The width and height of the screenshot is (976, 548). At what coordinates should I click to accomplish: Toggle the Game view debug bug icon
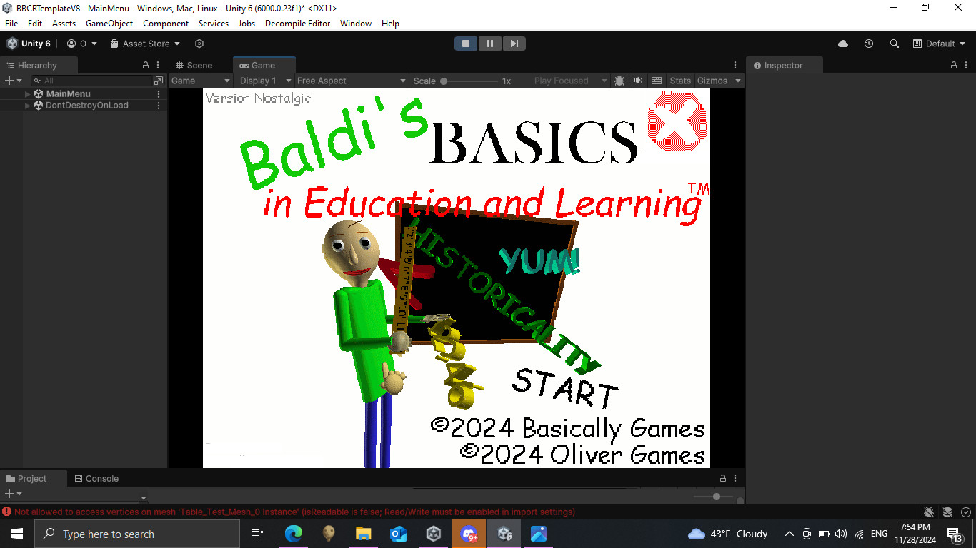619,81
